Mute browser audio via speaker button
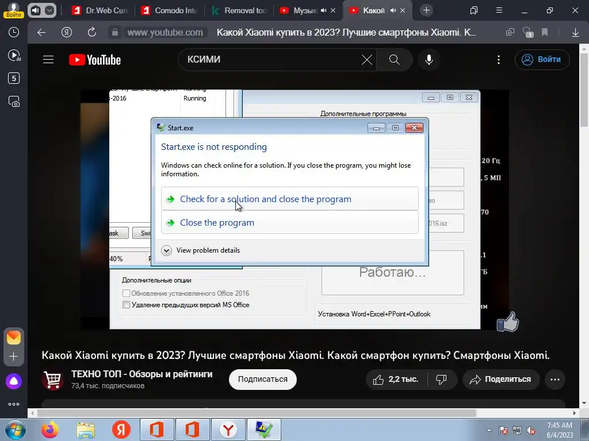 36,10
